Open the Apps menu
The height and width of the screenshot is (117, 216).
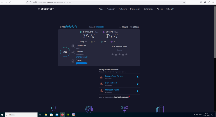point(101,9)
